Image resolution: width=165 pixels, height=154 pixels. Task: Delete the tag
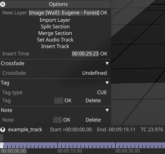pos(93,101)
